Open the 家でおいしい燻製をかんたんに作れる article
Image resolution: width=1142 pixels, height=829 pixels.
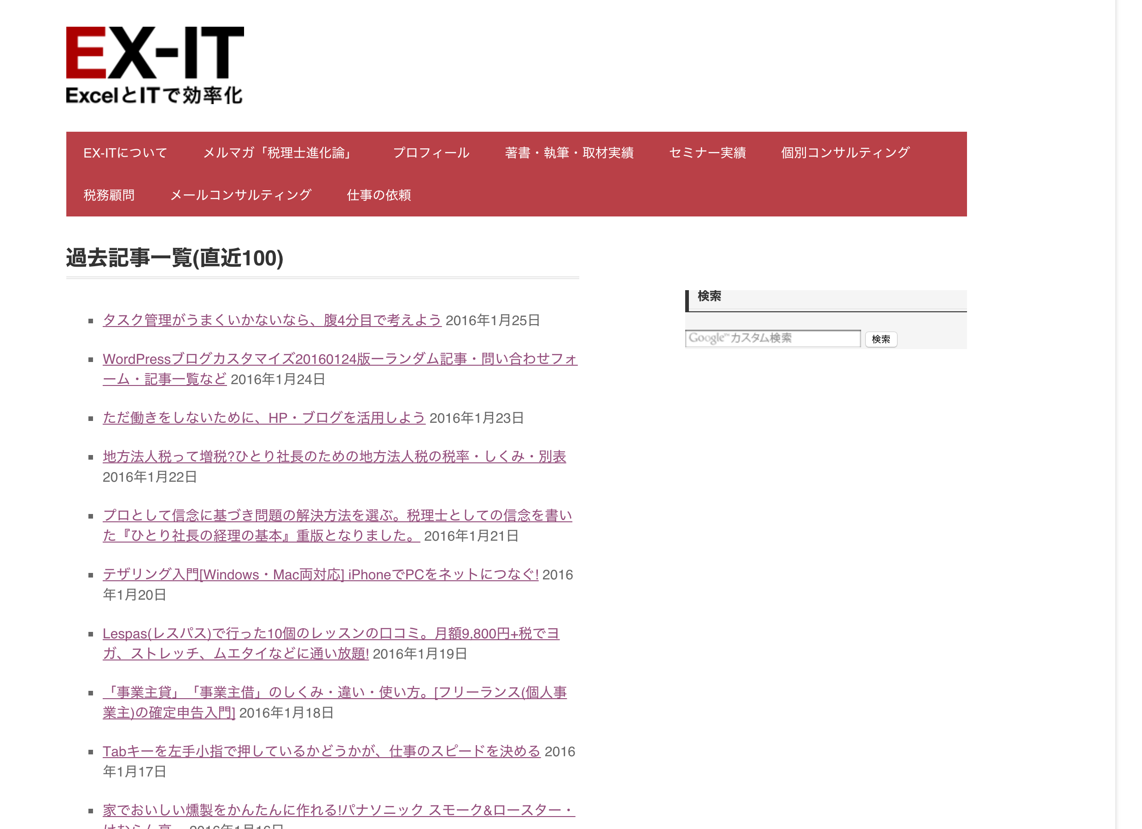(x=338, y=816)
